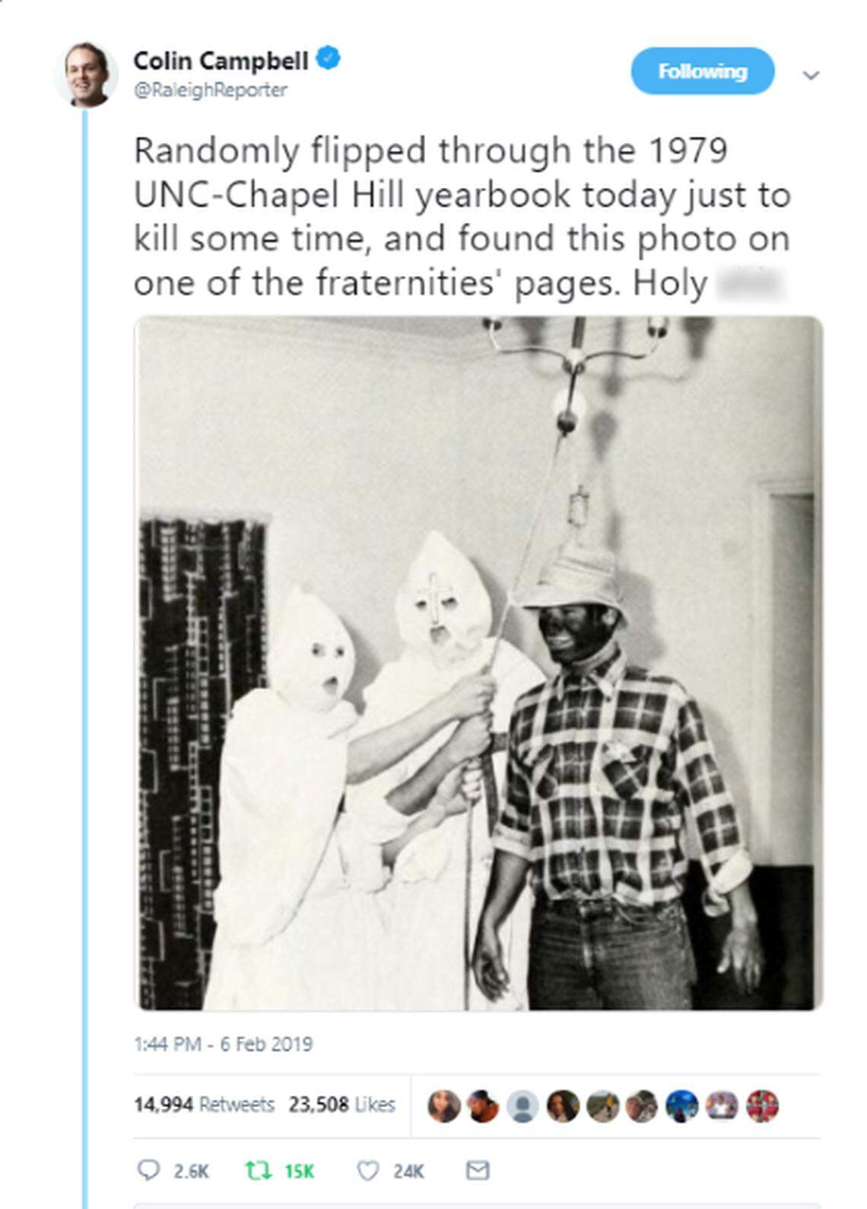
Task: Open the 14,994 Retweets list
Action: pyautogui.click(x=204, y=1104)
